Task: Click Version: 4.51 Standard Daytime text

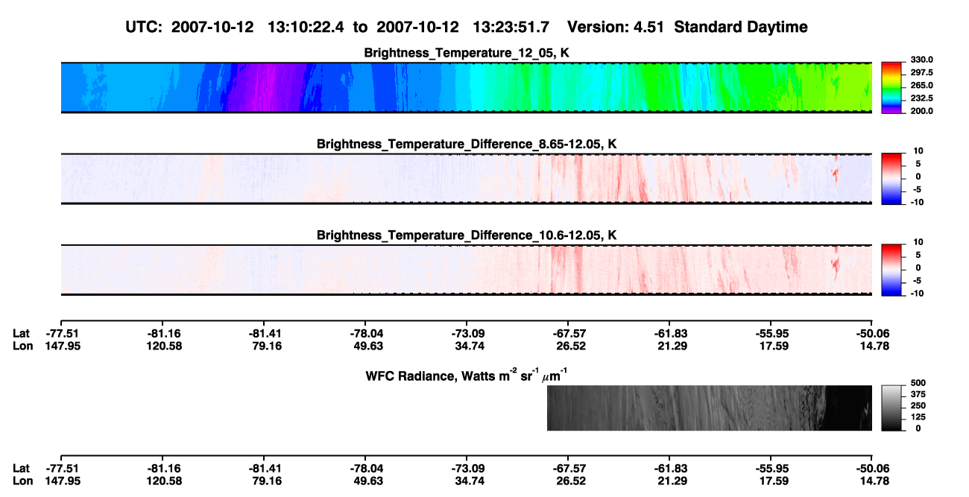Action: [687, 27]
